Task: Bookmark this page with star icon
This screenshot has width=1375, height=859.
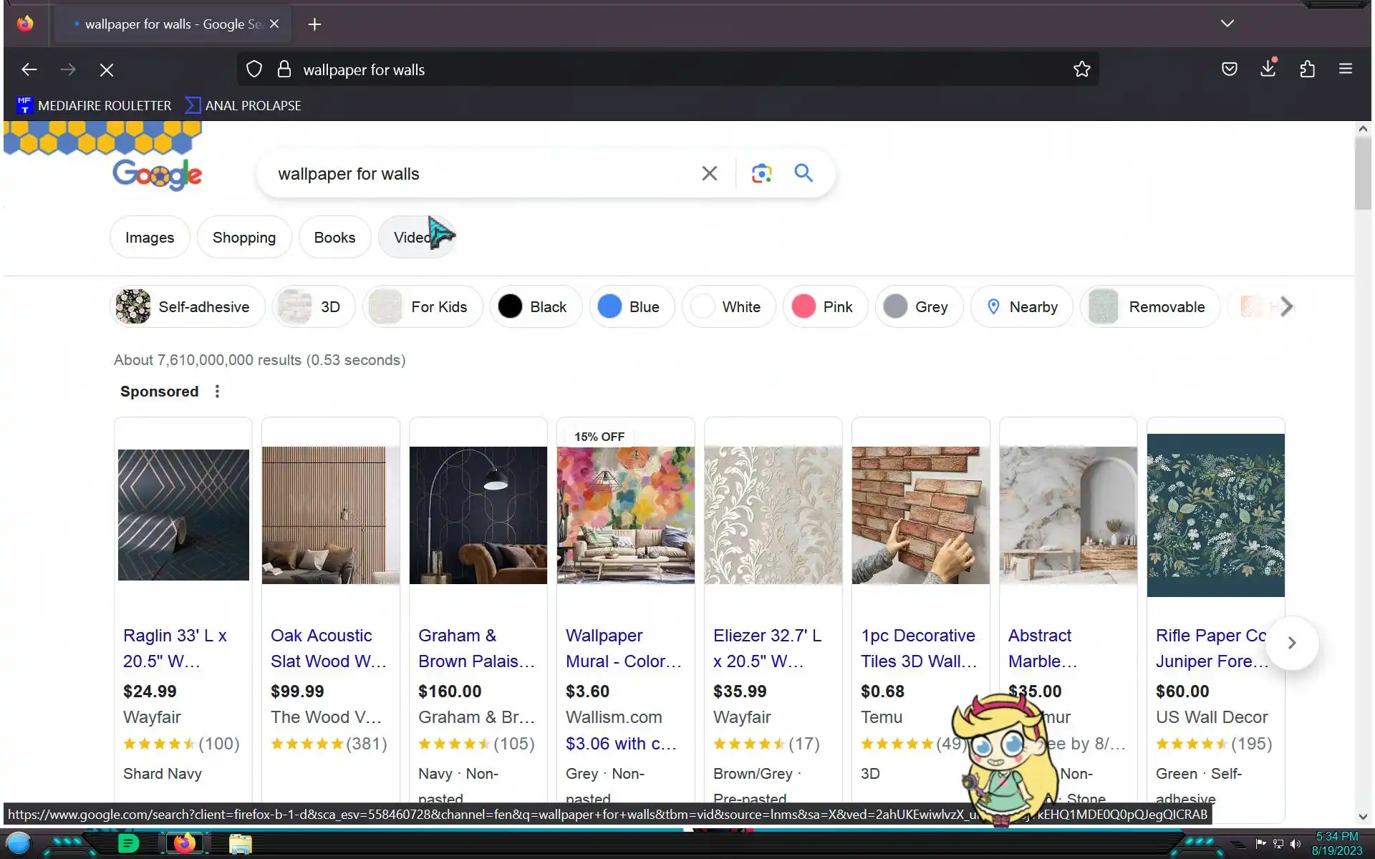Action: (1081, 69)
